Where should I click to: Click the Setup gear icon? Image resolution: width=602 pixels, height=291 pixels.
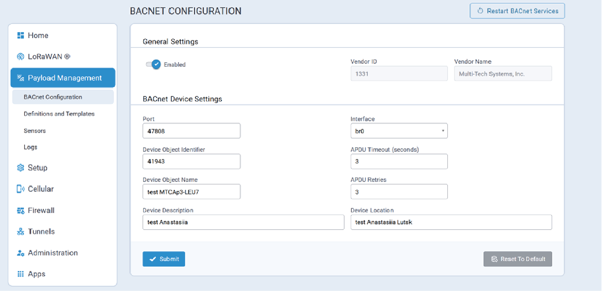pyautogui.click(x=21, y=168)
